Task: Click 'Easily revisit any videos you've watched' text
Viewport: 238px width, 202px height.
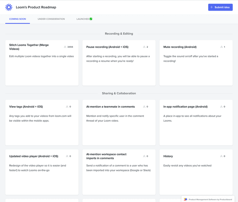Action: coord(187,166)
